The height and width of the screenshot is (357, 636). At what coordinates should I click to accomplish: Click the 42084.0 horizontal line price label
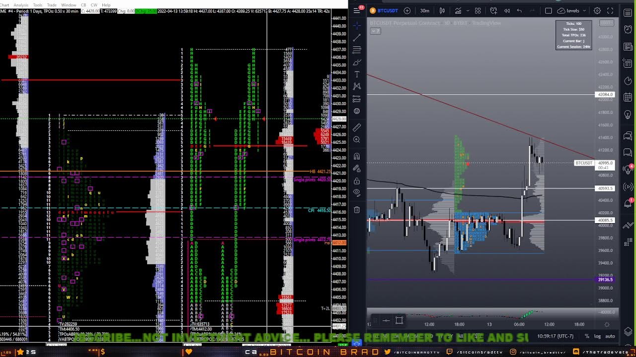click(x=605, y=94)
